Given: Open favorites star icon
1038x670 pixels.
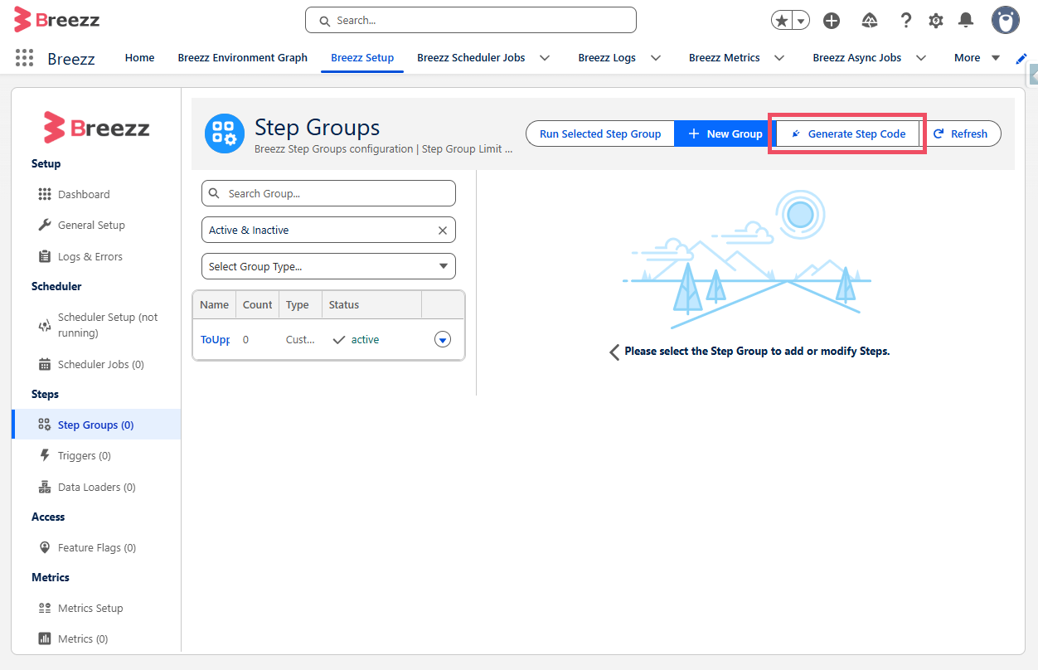Looking at the screenshot, I should (781, 21).
